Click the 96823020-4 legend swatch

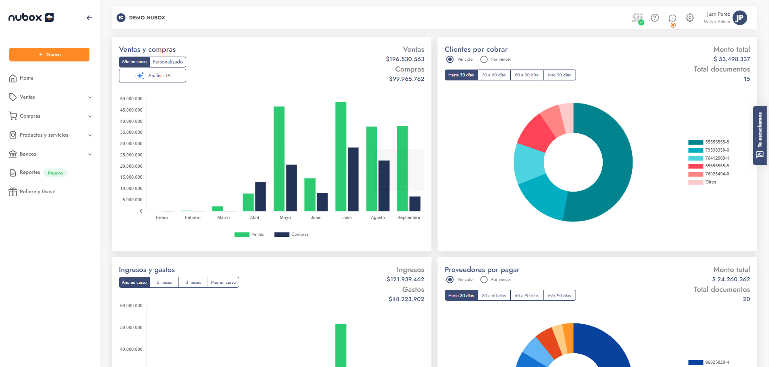[696, 363]
